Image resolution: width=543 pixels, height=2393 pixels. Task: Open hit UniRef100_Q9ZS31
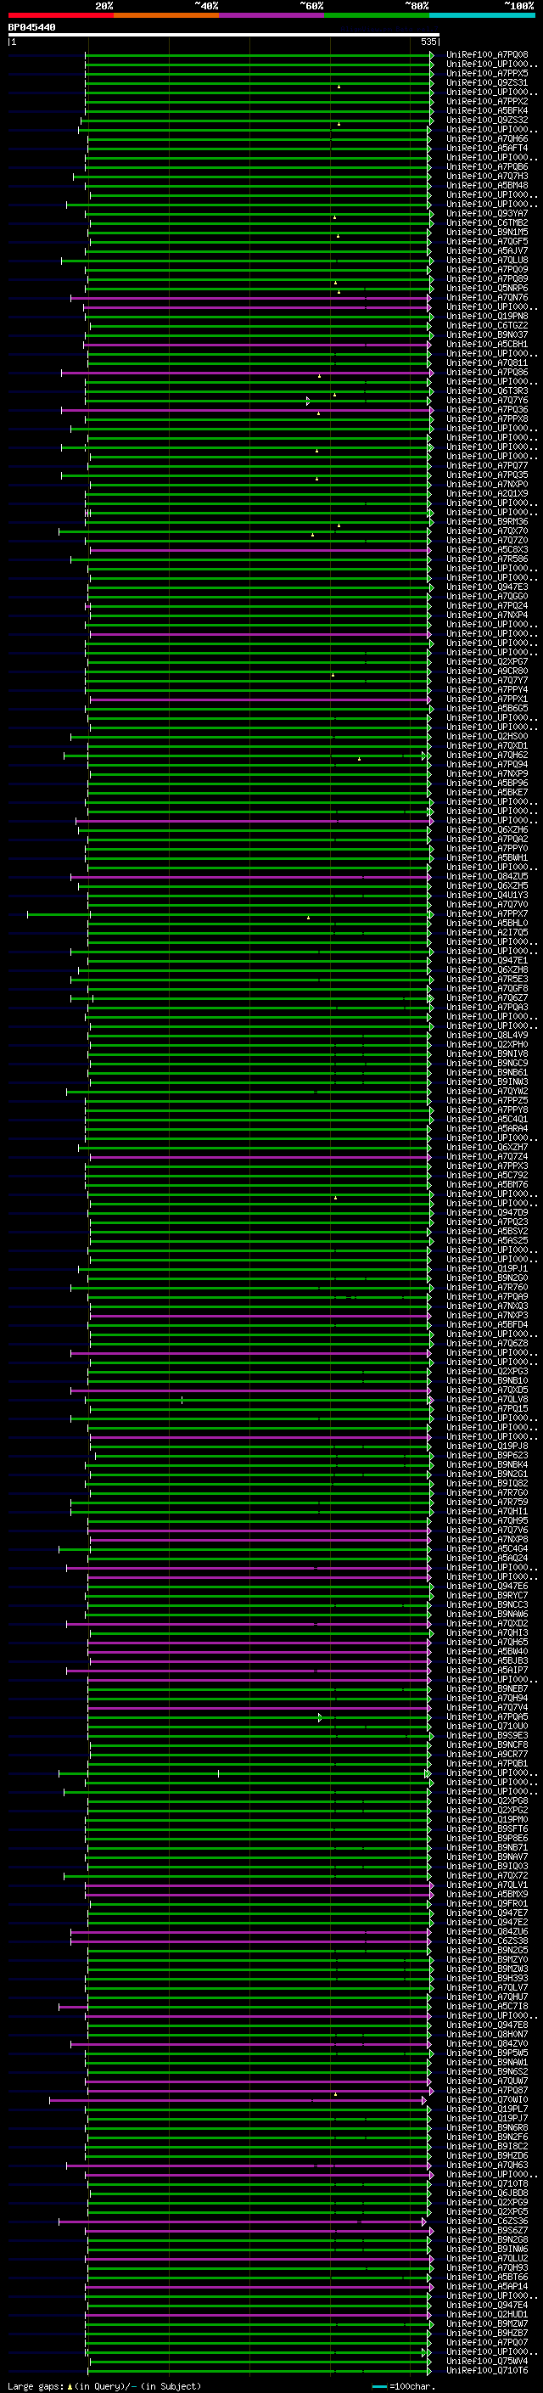[x=486, y=82]
